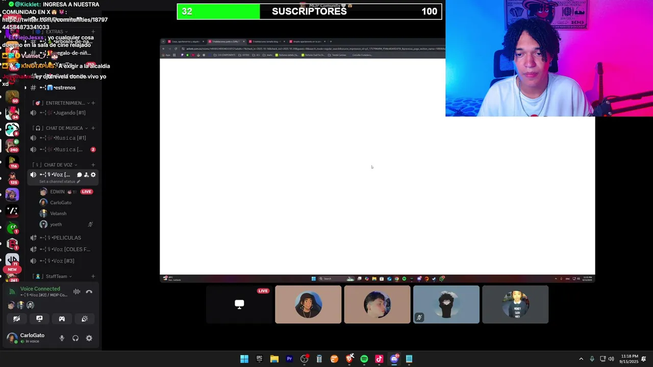The image size is (653, 367).
Task: Disconnect from voice with hang-up icon
Action: pos(89,292)
